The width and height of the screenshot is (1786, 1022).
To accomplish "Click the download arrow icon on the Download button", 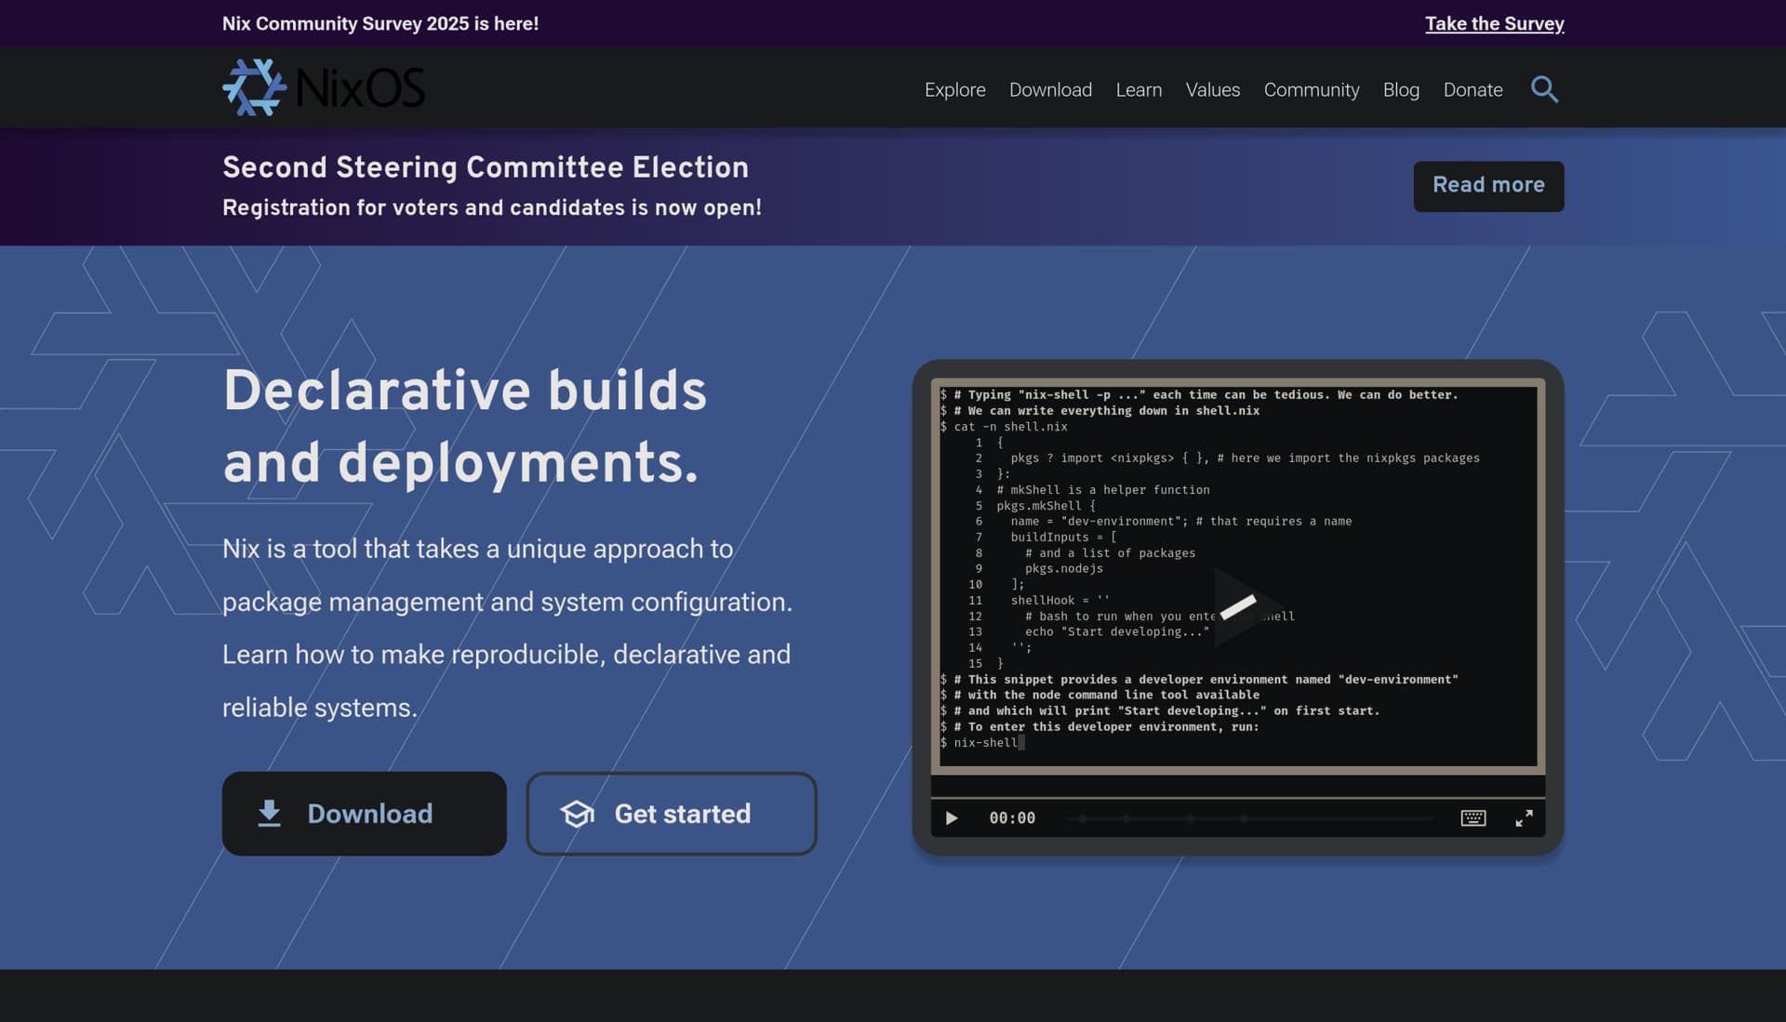I will point(270,814).
